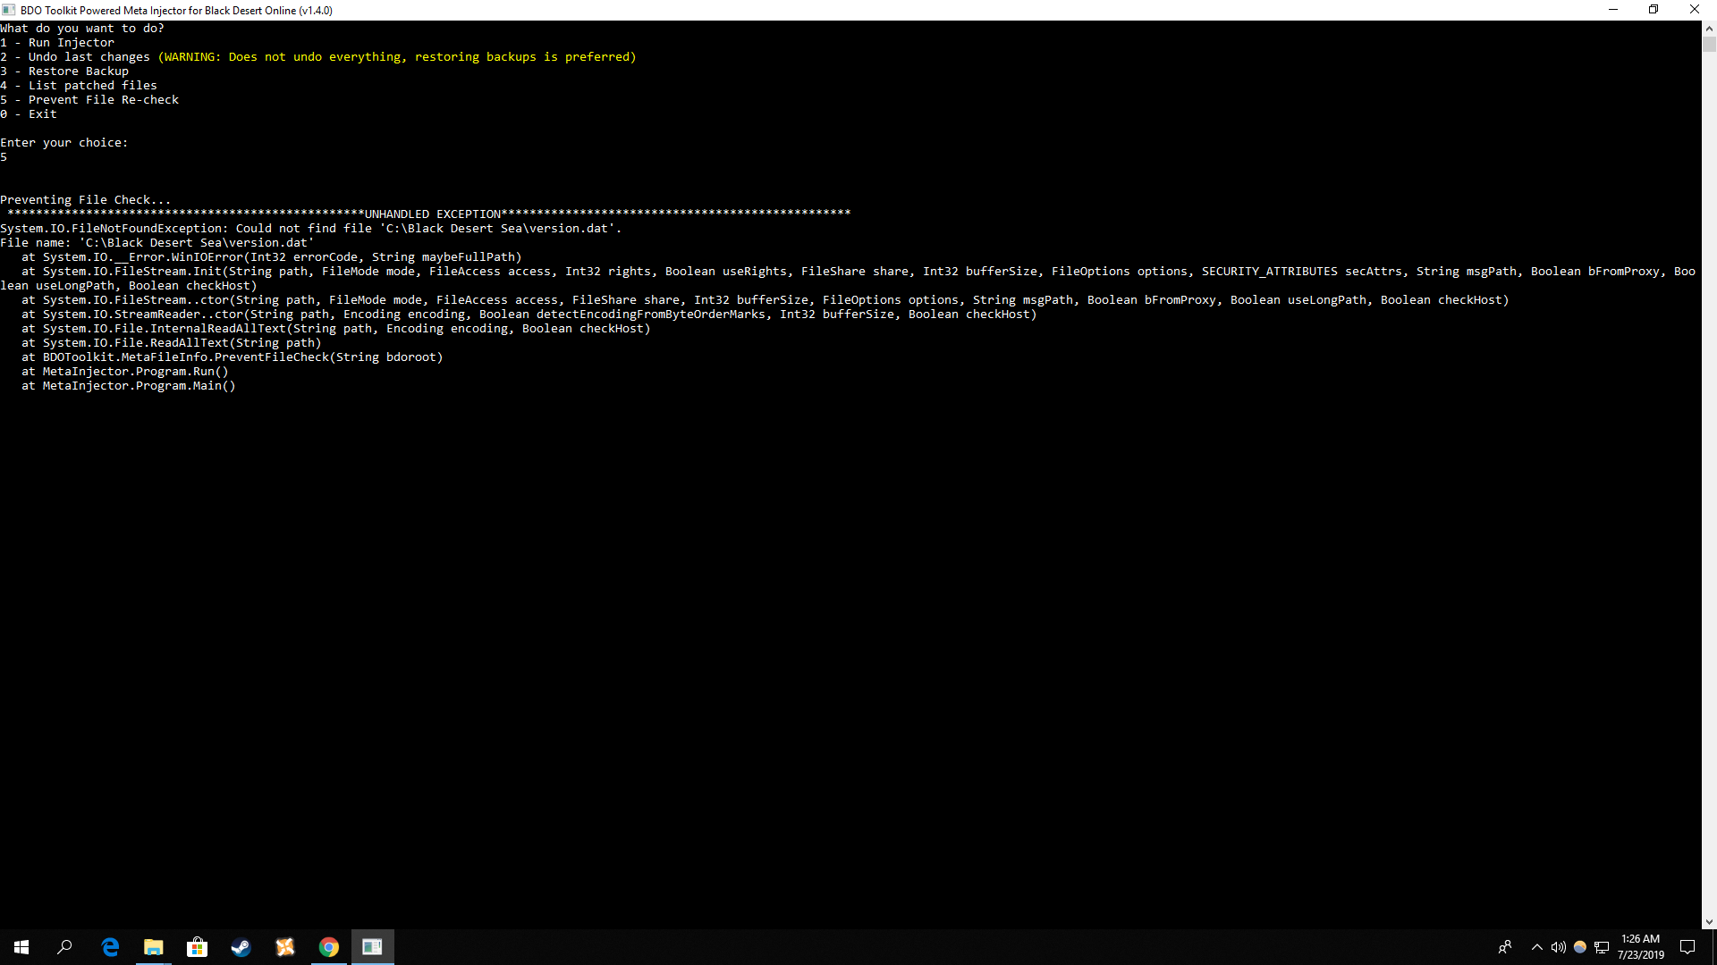Launch Microsoft Edge from the taskbar

(110, 947)
